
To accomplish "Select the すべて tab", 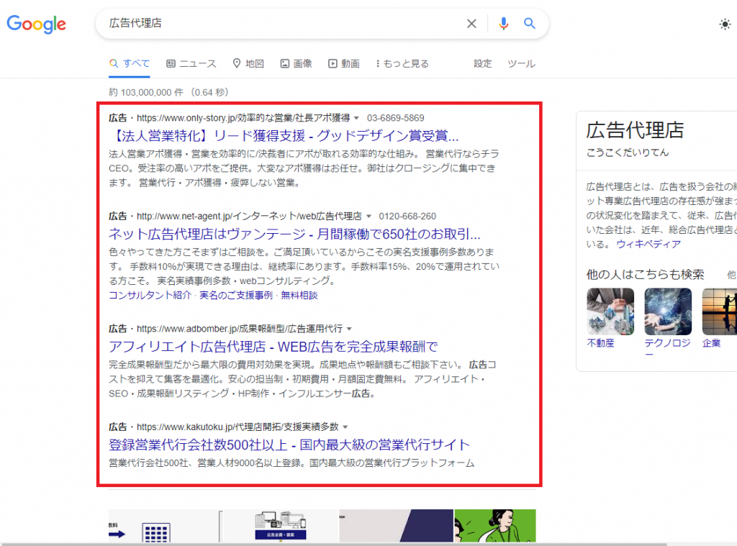I will point(130,63).
